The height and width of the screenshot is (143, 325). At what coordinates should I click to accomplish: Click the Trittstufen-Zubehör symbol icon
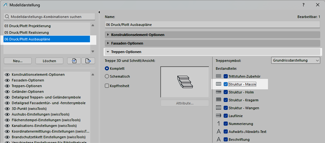218,76
